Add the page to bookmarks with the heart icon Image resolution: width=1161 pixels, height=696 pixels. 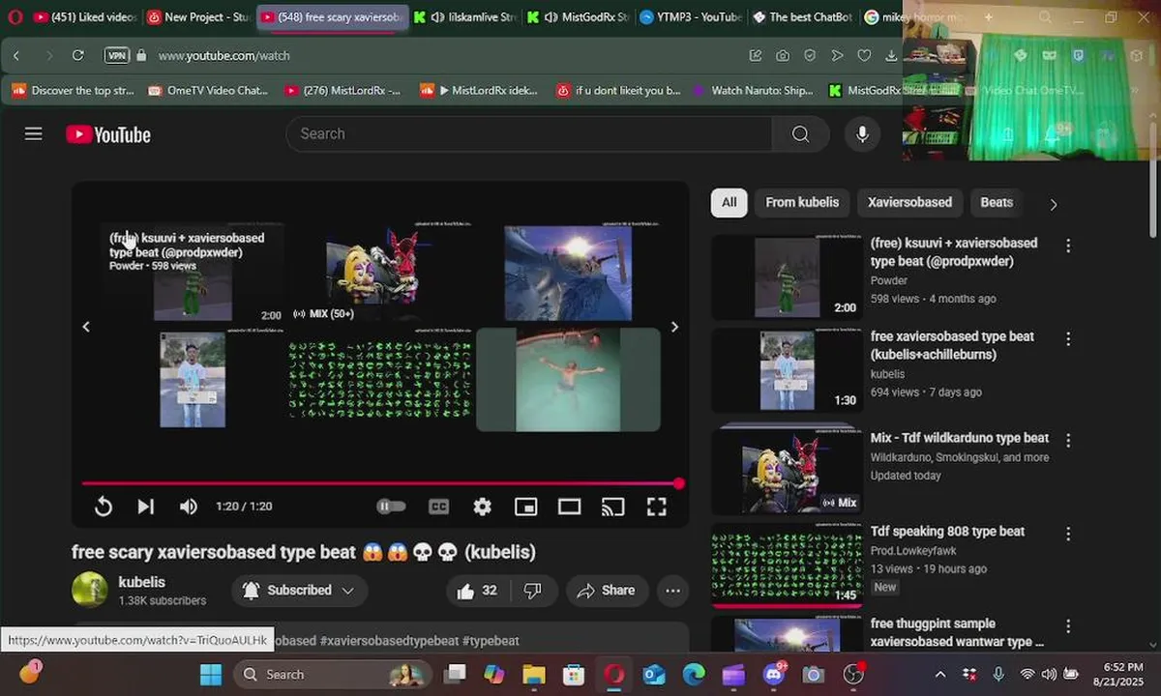coord(864,56)
